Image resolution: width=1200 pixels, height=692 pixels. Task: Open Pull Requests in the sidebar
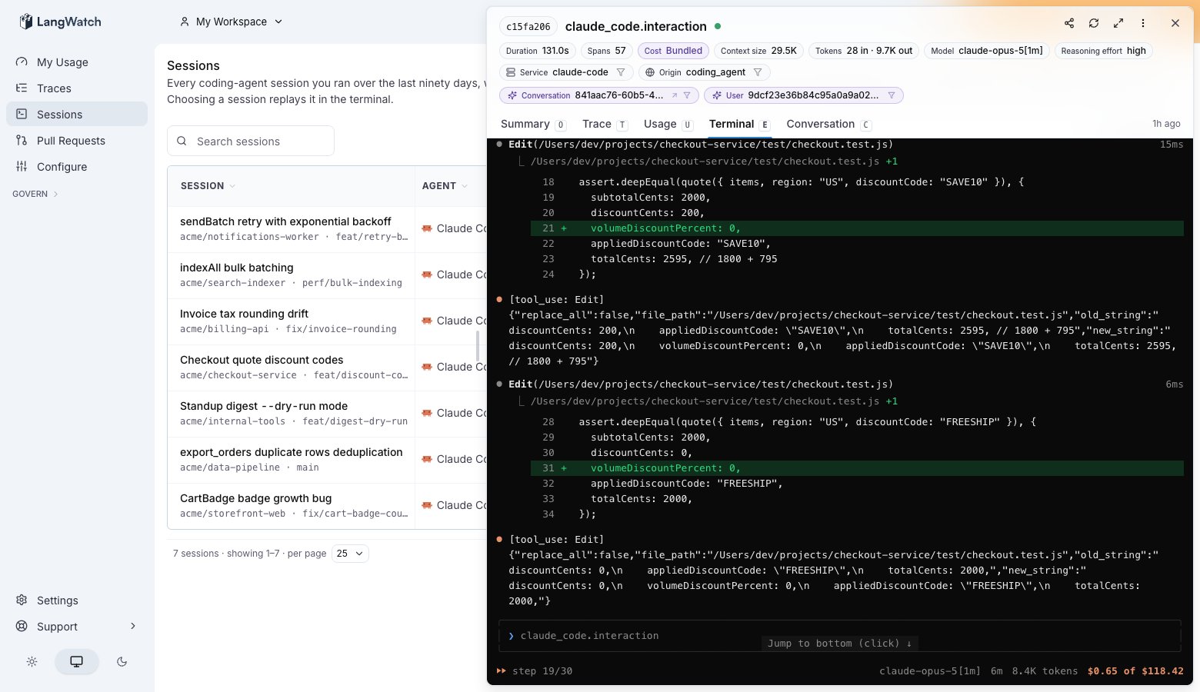[x=77, y=141]
